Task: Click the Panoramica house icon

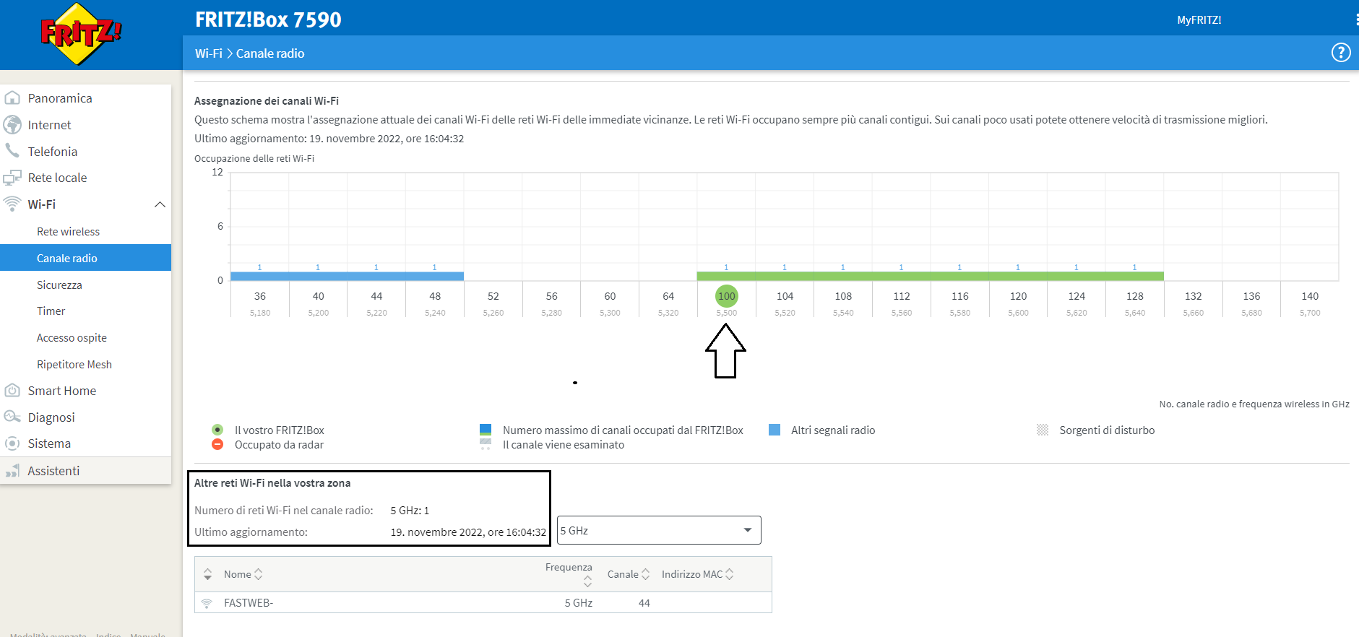Action: click(x=12, y=97)
